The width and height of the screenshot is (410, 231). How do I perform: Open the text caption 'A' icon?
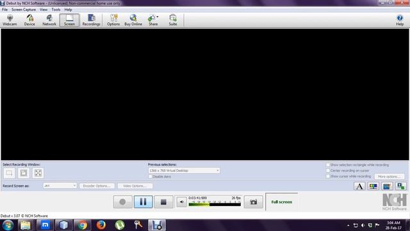[359, 186]
